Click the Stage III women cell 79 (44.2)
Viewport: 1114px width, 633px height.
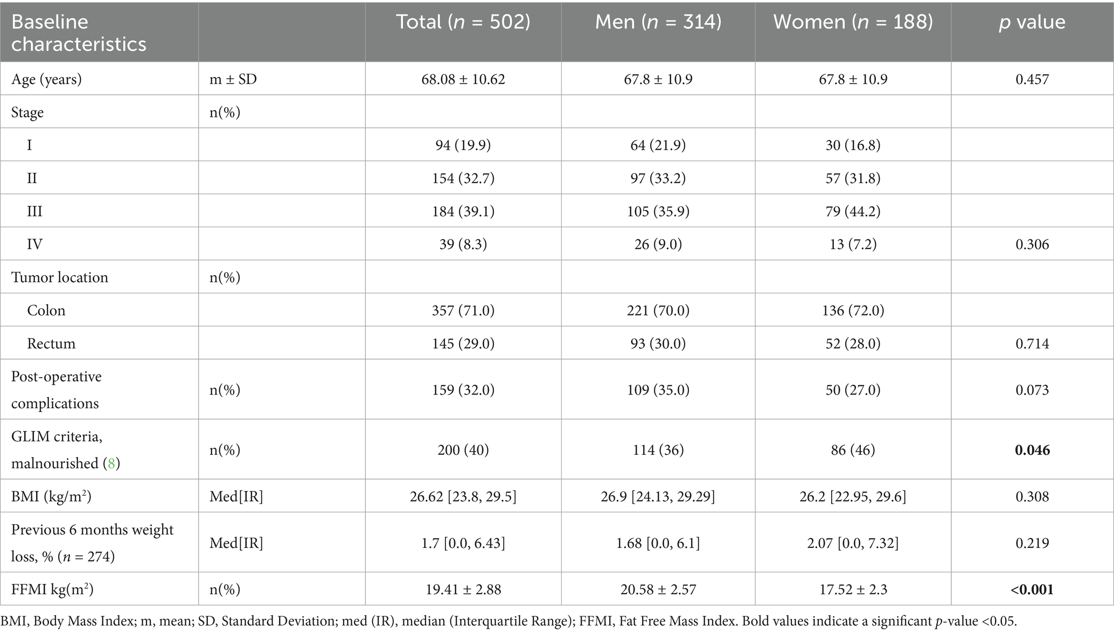click(x=853, y=212)
